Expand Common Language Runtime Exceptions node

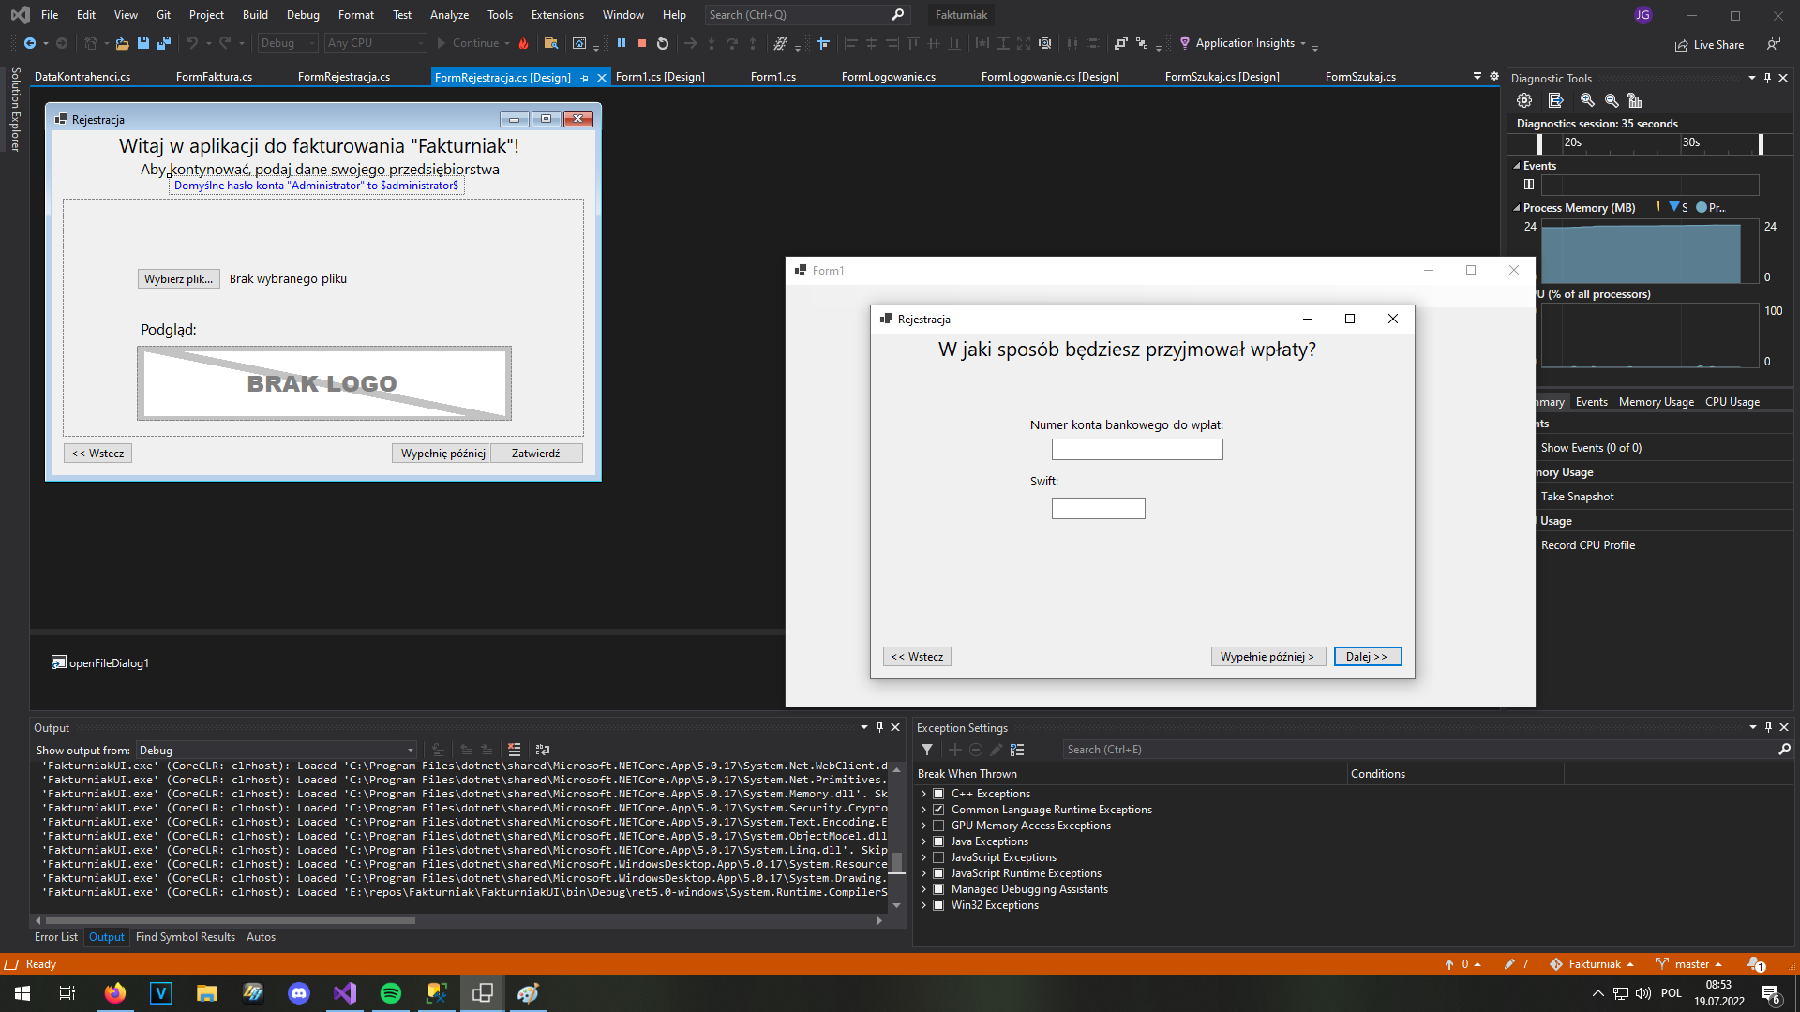923,810
